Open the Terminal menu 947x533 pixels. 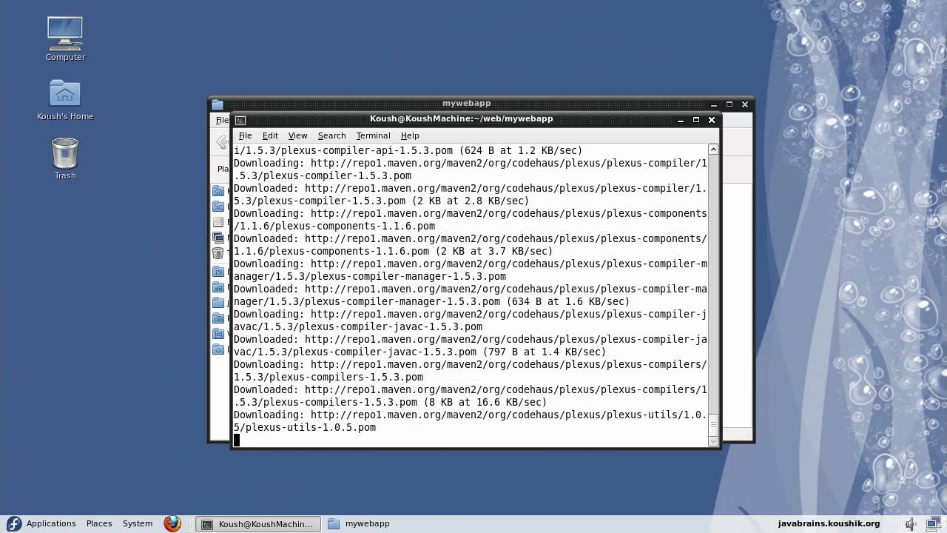point(373,136)
